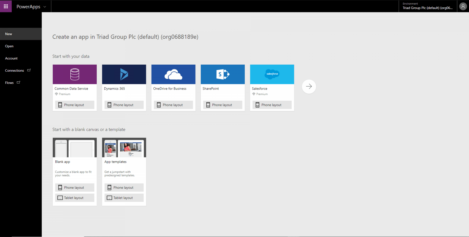The width and height of the screenshot is (469, 237).
Task: Click the 'Start with your data' heading
Action: [71, 56]
